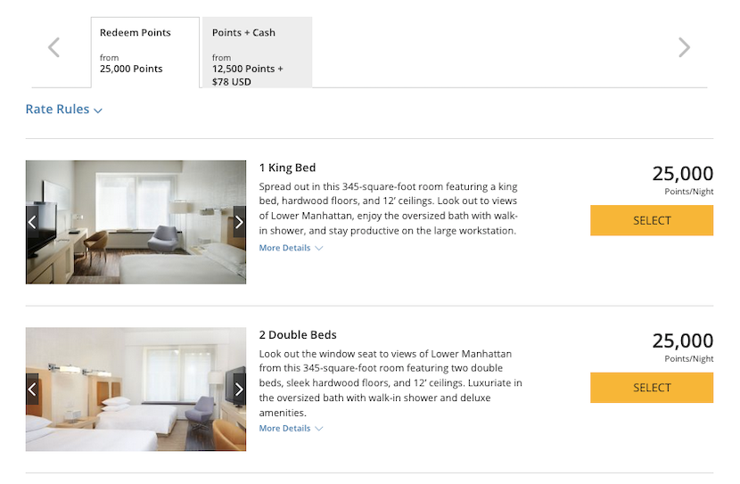Screen dimensions: 740x484
Task: Click the Rate Rules chevron icon
Action: tap(98, 111)
